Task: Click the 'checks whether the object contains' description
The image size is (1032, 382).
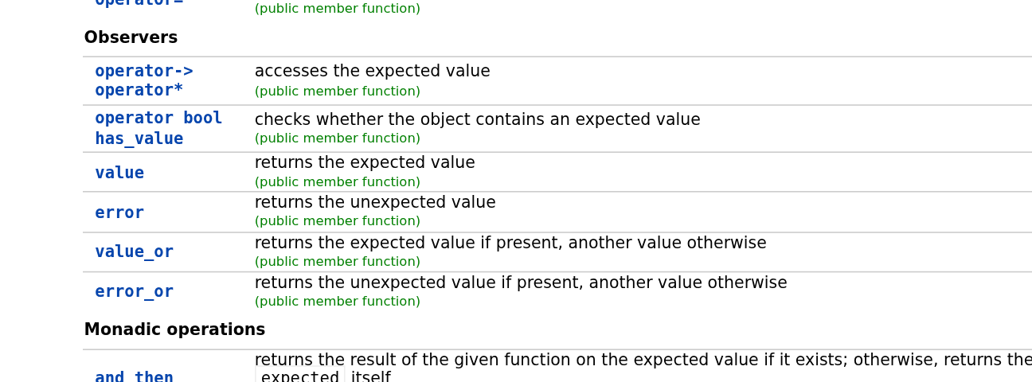Action: [x=477, y=120]
